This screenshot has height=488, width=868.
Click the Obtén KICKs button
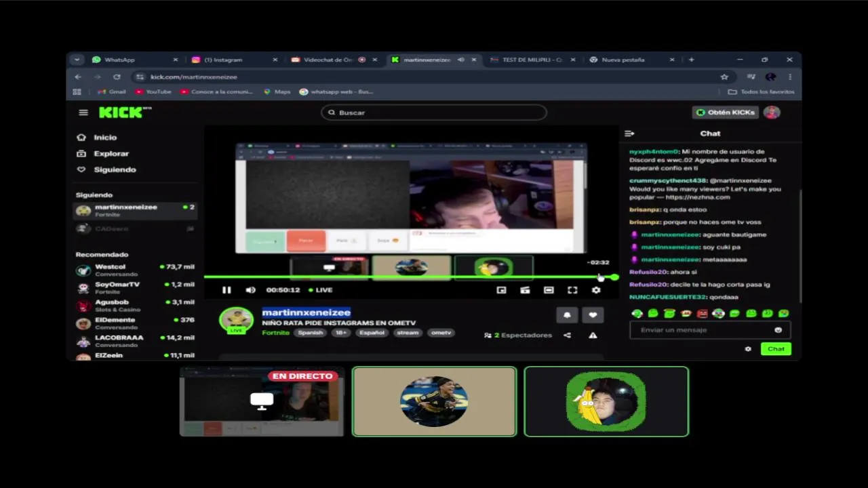726,113
